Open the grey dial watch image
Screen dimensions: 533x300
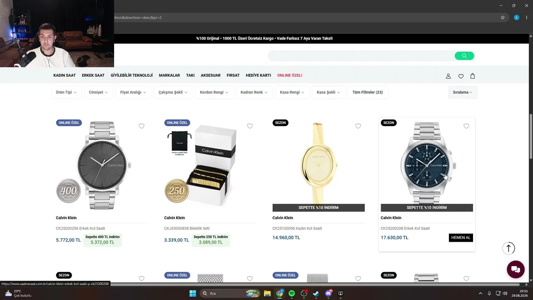coord(102,165)
